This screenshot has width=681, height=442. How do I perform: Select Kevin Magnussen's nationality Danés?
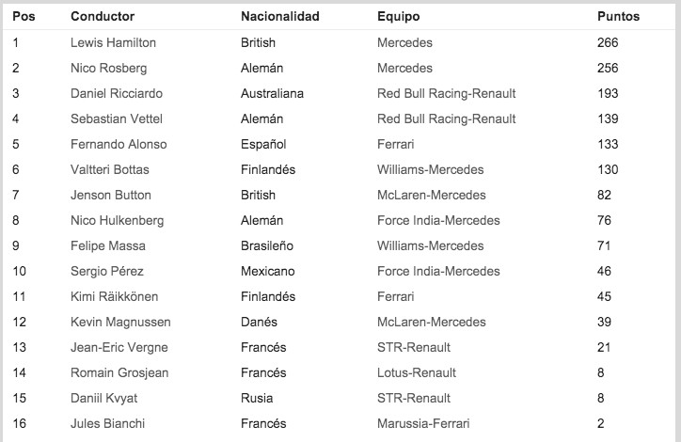[x=261, y=322]
